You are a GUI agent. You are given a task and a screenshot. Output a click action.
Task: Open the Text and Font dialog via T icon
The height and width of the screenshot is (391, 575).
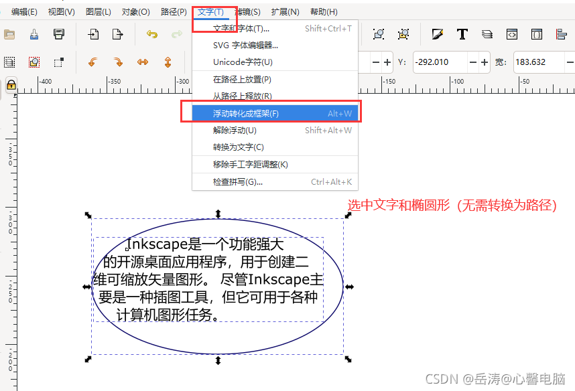462,34
